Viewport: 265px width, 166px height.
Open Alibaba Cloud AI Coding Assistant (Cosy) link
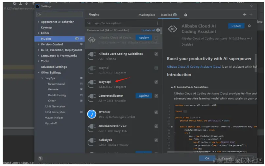coord(194,67)
